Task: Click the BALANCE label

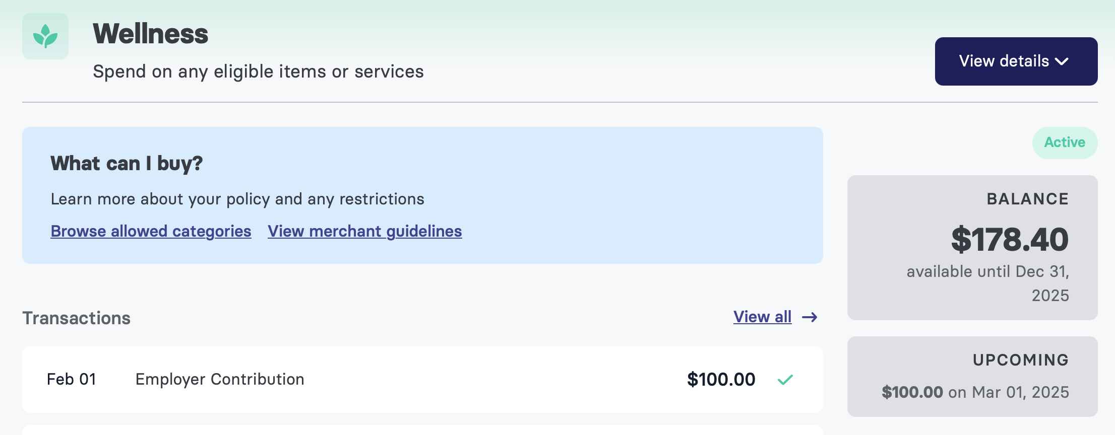Action: (x=1027, y=199)
